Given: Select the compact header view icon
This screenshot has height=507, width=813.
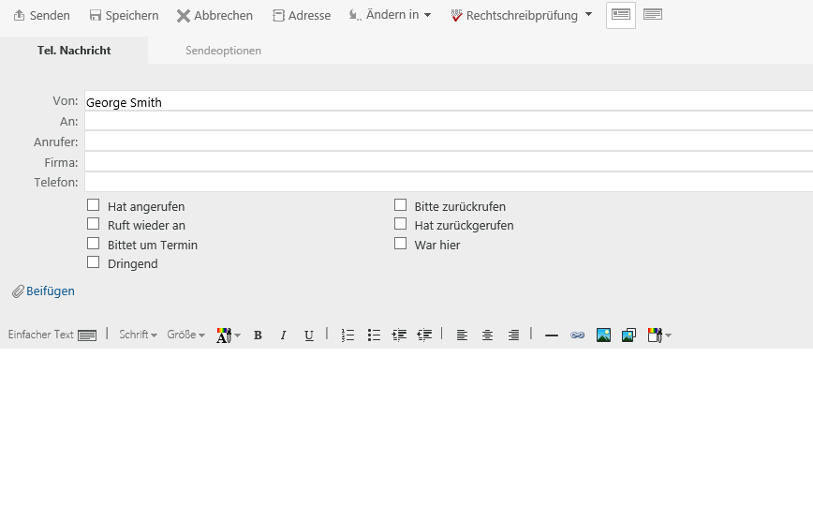Looking at the screenshot, I should pyautogui.click(x=621, y=15).
